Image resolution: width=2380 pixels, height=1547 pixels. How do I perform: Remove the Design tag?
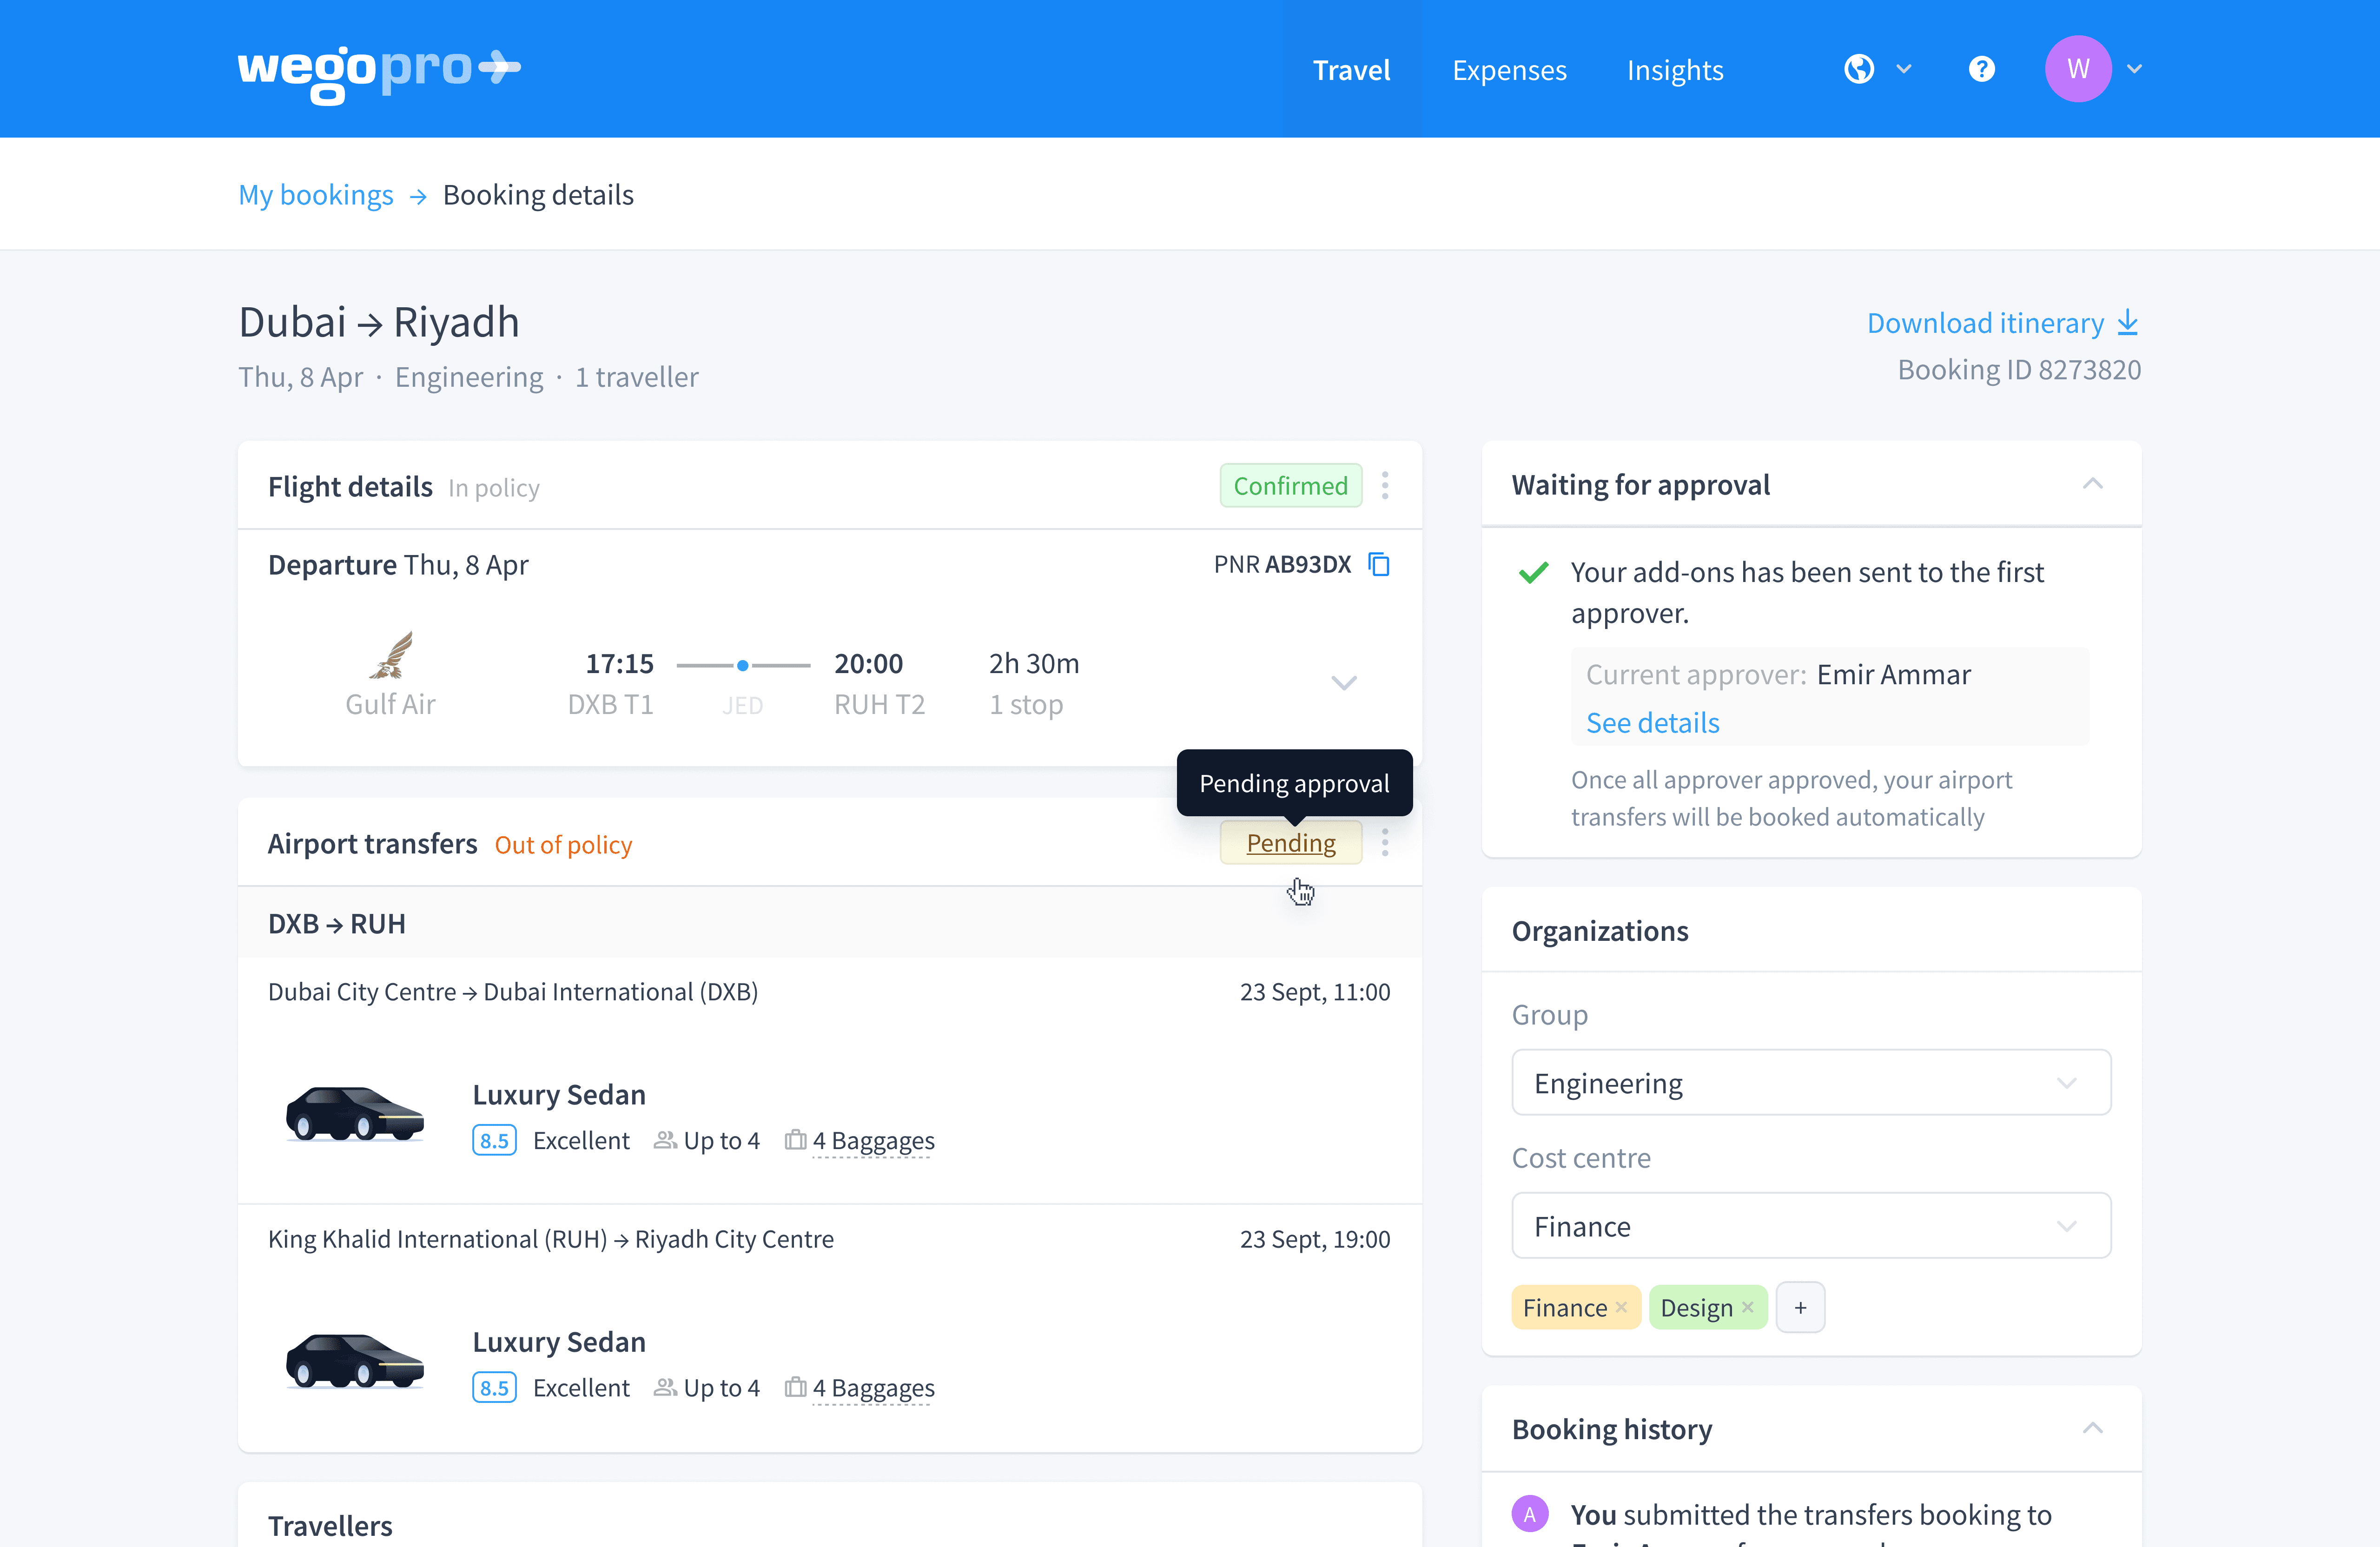click(x=1747, y=1308)
